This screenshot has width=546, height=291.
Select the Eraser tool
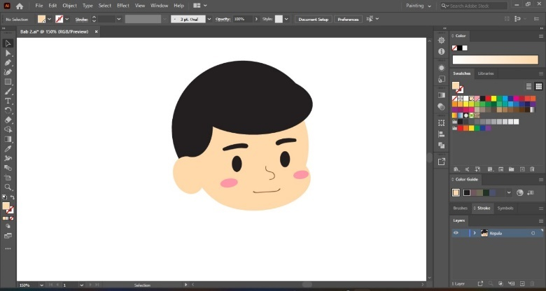tap(8, 120)
